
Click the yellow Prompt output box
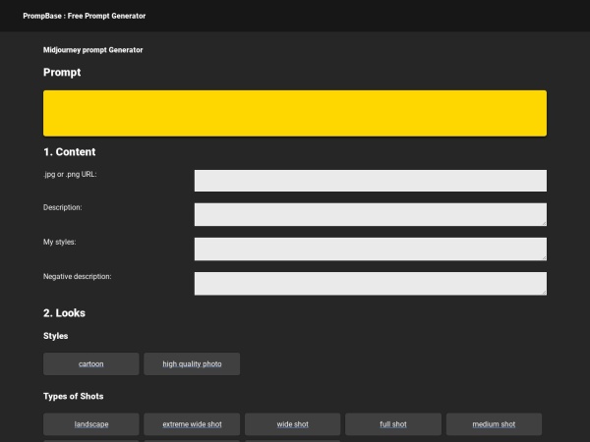[295, 113]
